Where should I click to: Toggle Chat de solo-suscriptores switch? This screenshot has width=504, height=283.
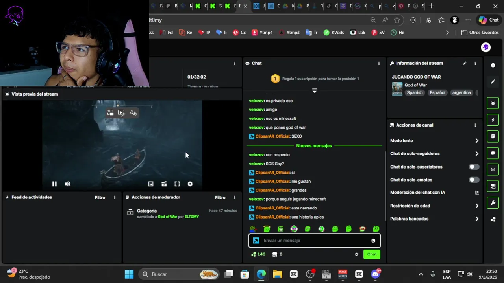(474, 167)
